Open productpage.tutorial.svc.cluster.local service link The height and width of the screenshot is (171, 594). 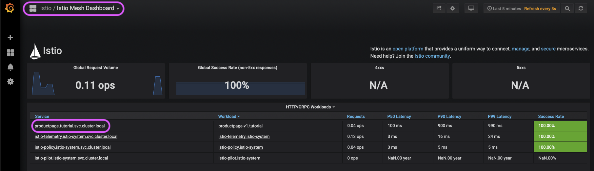[70, 126]
